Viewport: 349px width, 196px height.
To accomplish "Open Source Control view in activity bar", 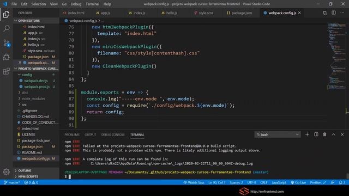I will pos(6,43).
